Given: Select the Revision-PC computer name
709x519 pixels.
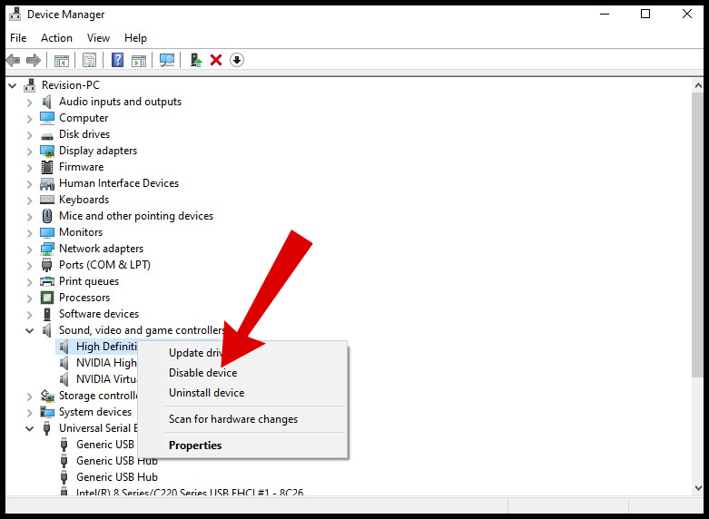Looking at the screenshot, I should 71,85.
